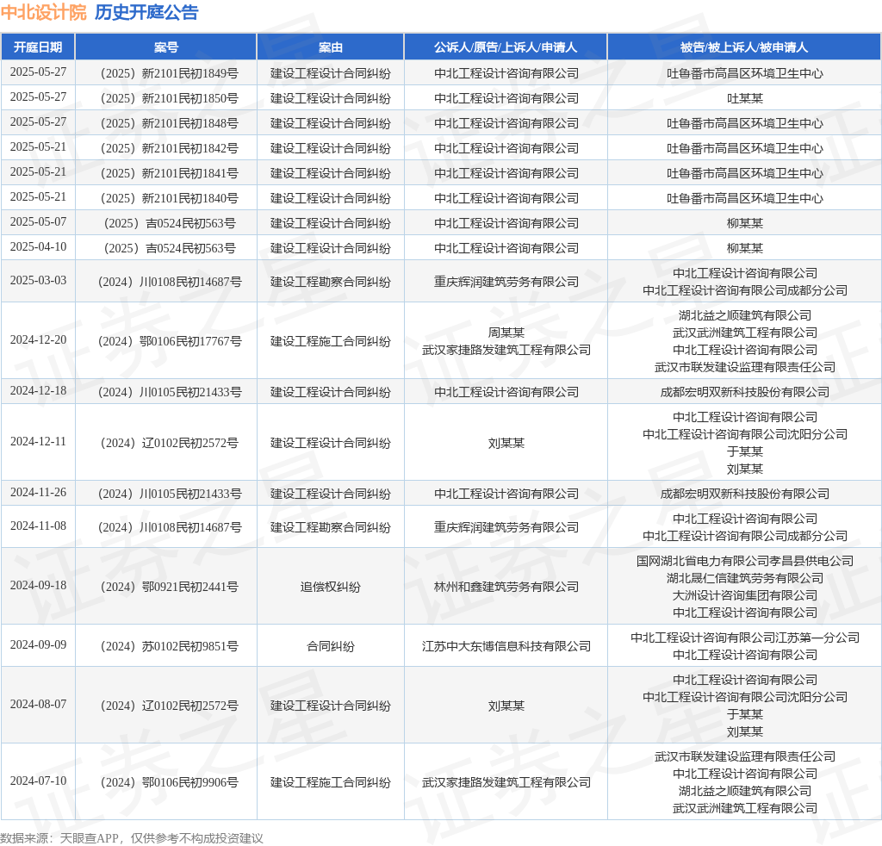Click defendant 柳某某 in the 2025-04-10 row

[744, 248]
